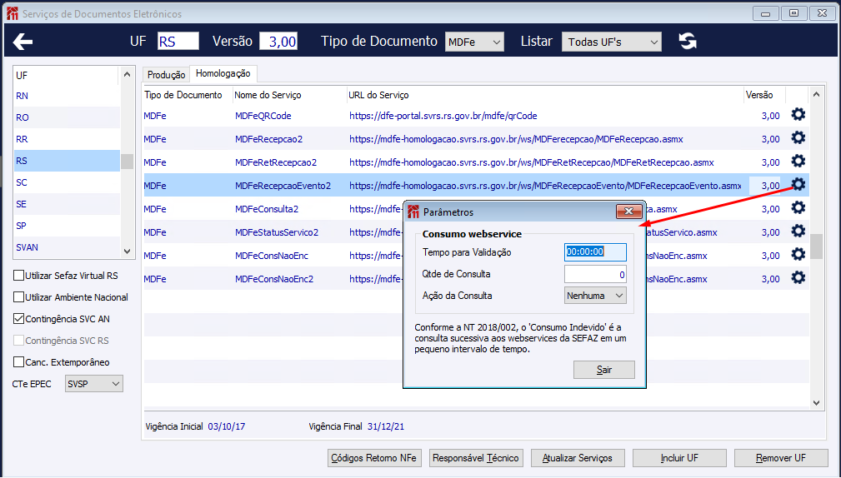Viewport: 841px width, 478px height.
Task: Select RS in UF list
Action: 67,161
